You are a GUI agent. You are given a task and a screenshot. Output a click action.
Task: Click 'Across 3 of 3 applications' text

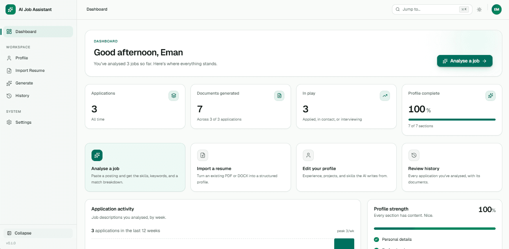click(219, 119)
